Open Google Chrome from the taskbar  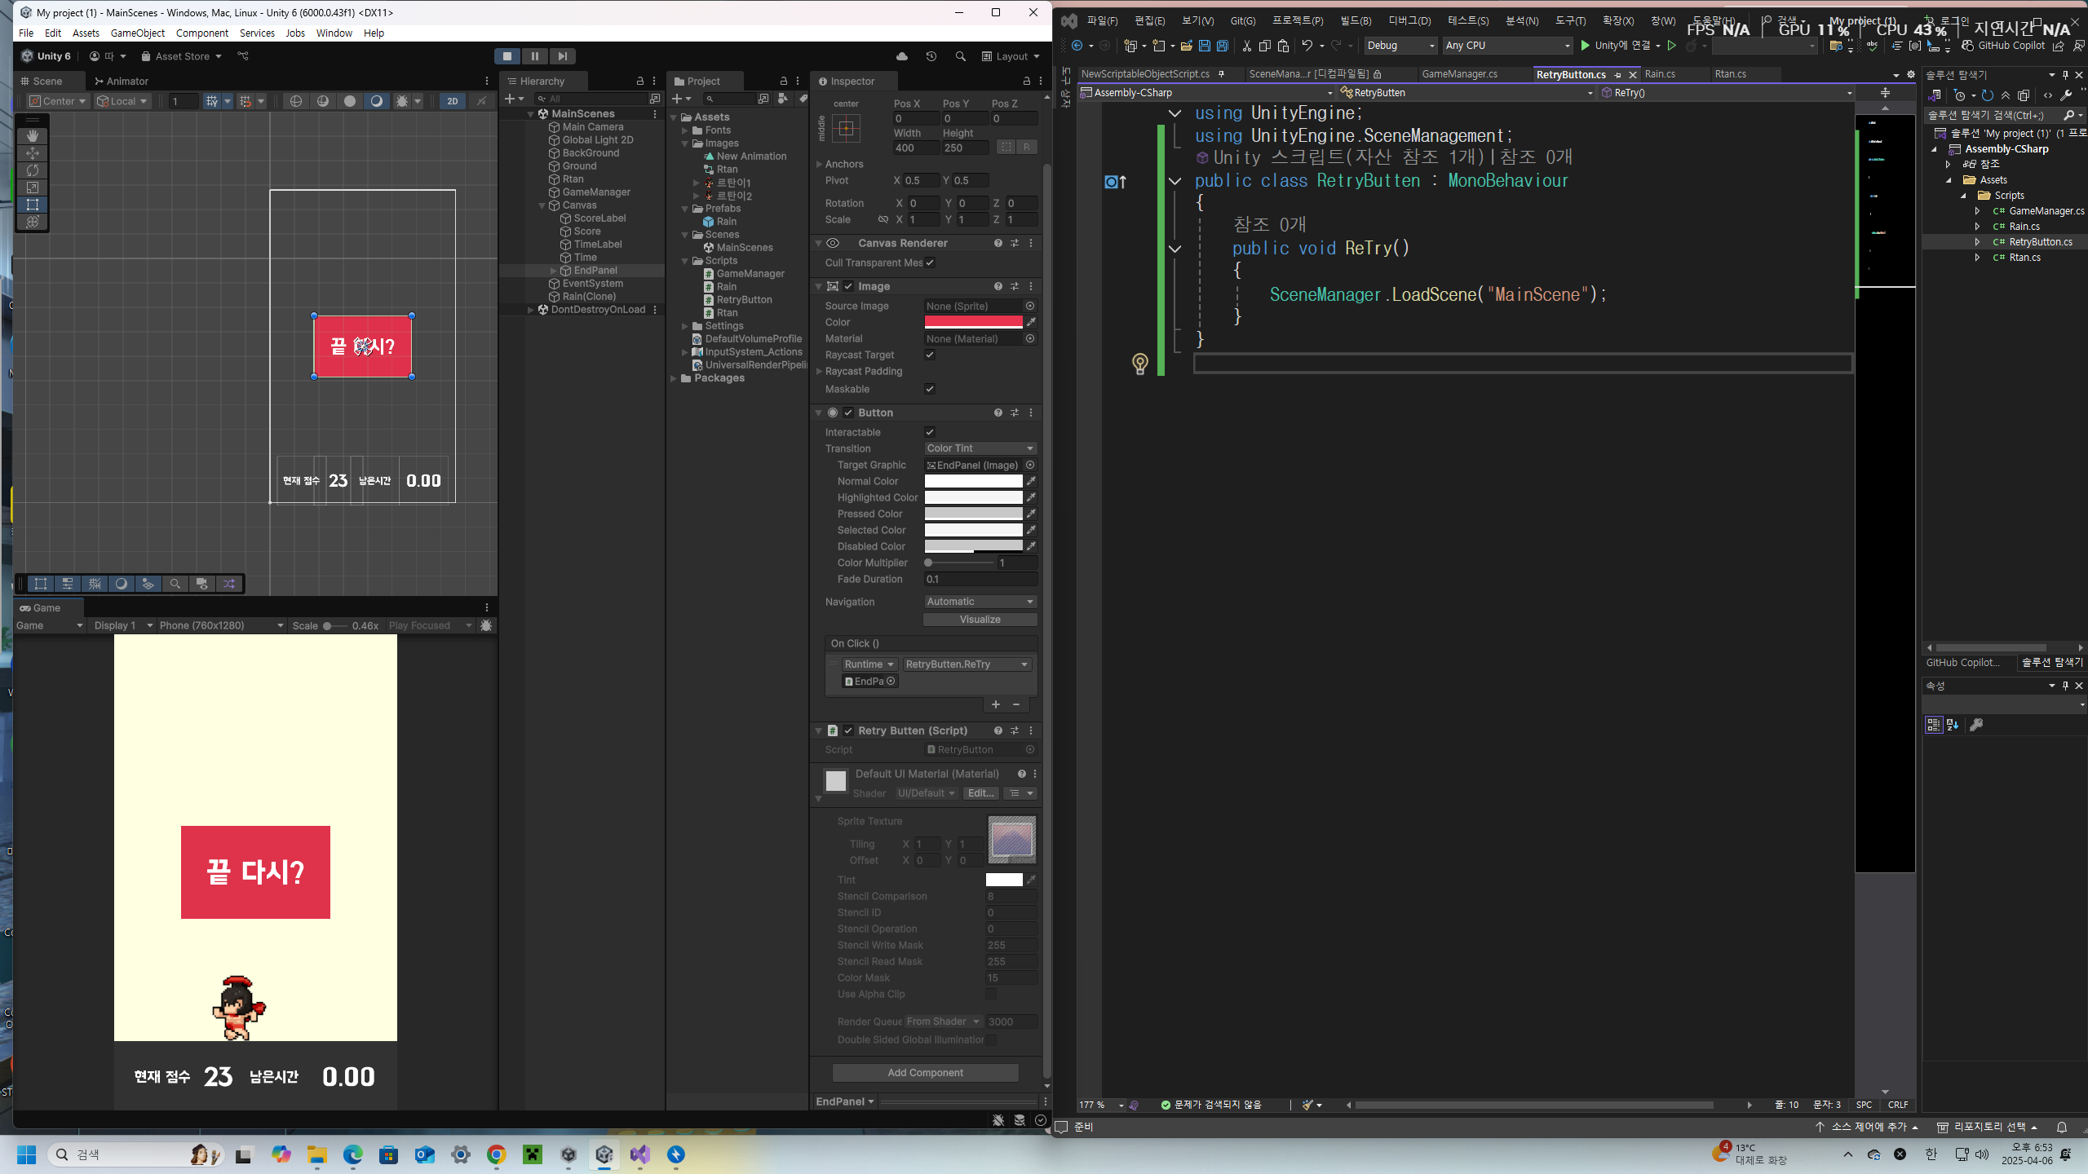coord(497,1154)
